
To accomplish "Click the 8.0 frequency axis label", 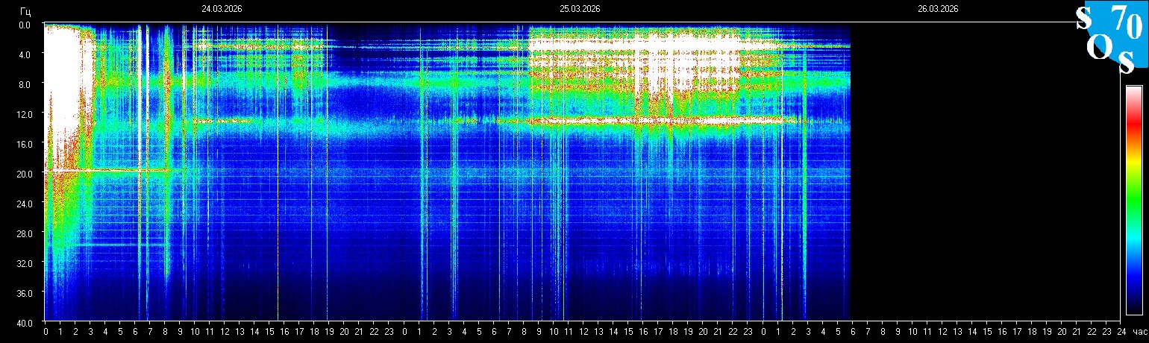I will pos(25,84).
